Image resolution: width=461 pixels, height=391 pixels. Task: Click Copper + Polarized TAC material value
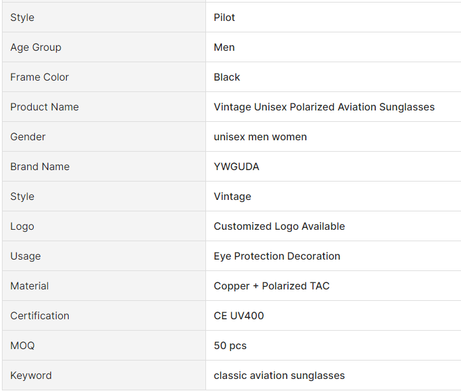(272, 286)
